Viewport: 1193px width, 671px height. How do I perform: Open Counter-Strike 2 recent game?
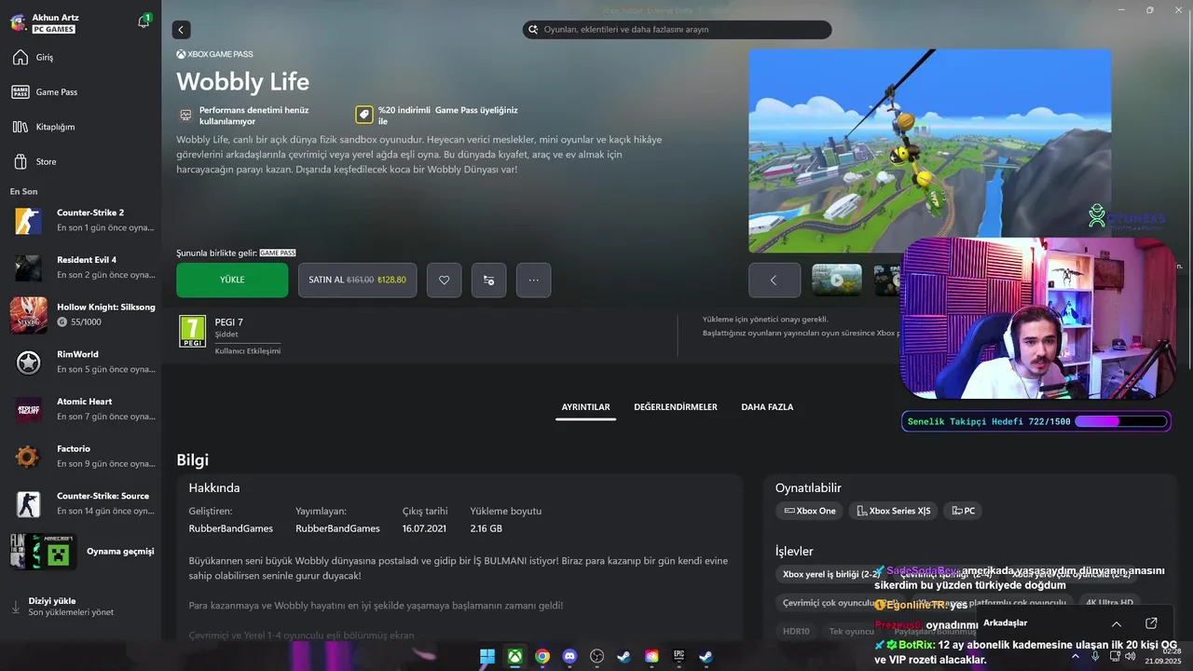(x=82, y=220)
